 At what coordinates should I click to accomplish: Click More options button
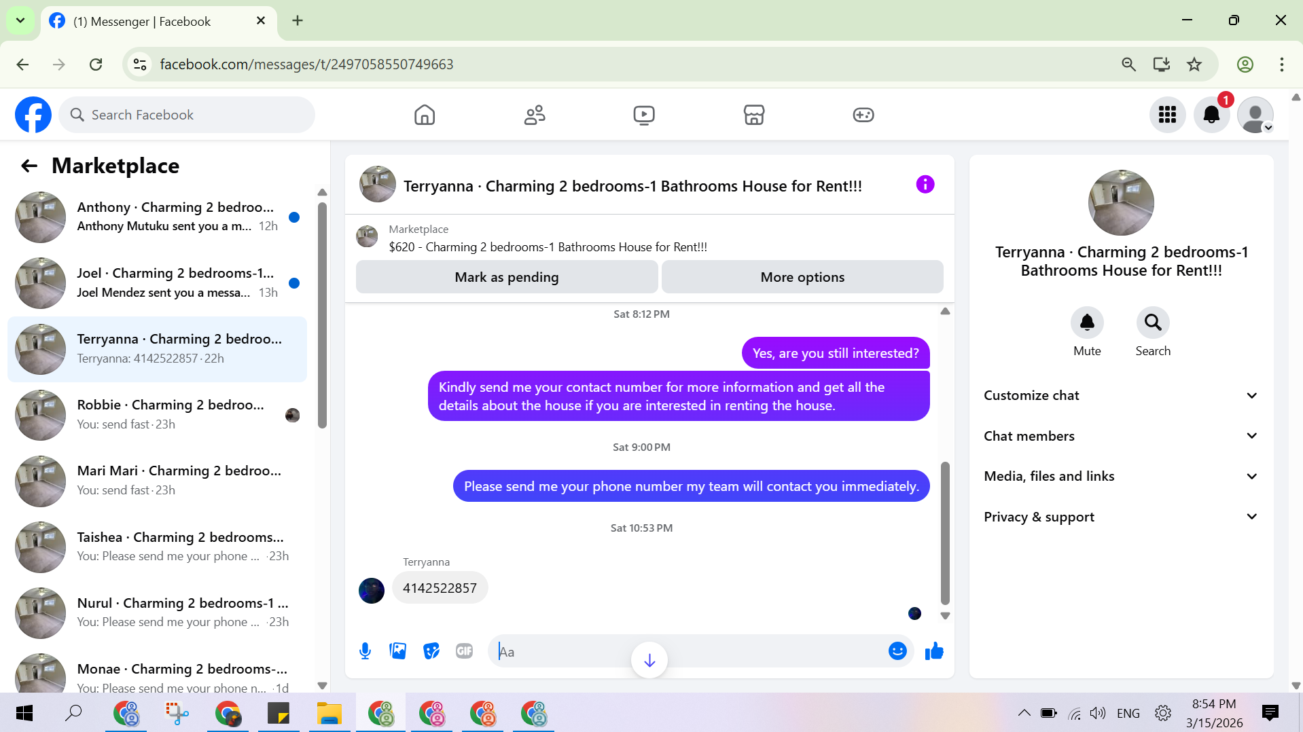click(x=802, y=277)
